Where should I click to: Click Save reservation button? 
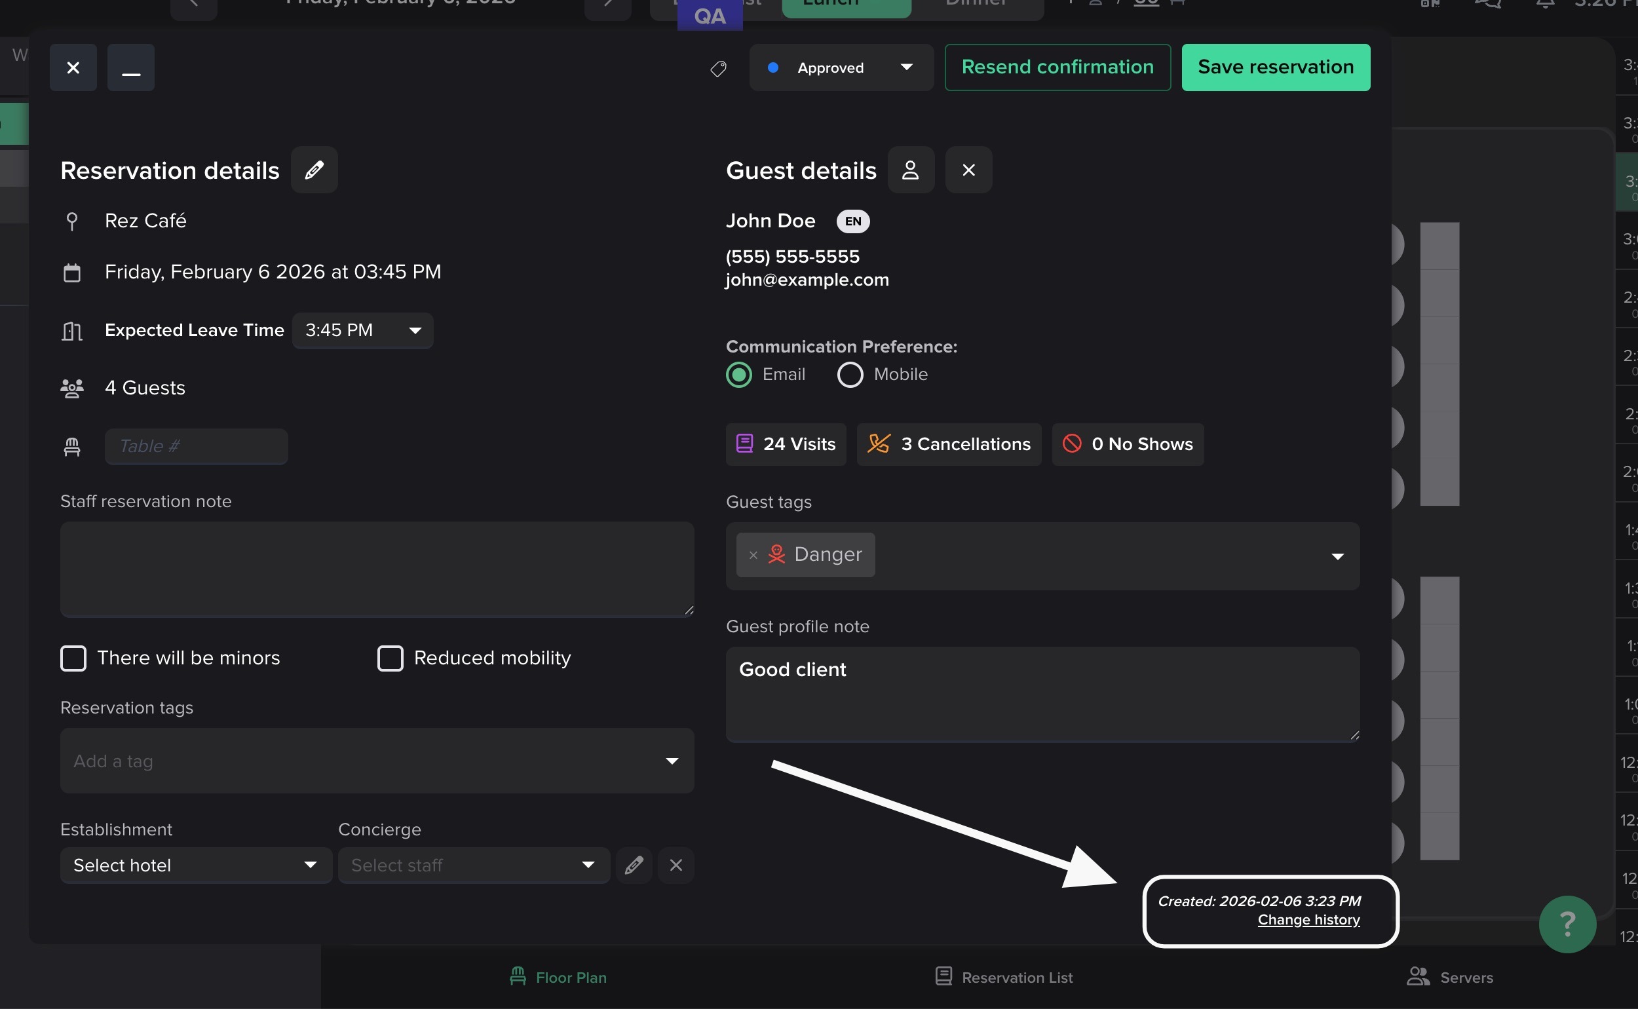[x=1276, y=67]
